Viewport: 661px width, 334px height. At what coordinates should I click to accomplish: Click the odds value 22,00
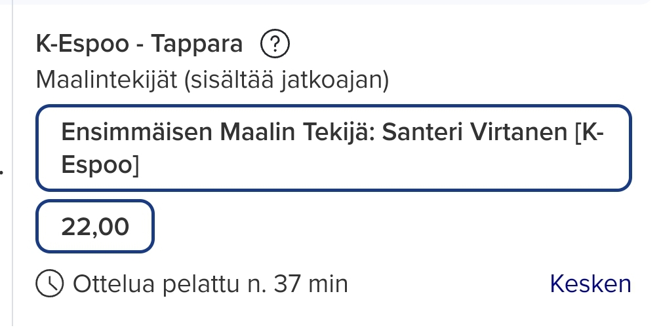click(95, 227)
